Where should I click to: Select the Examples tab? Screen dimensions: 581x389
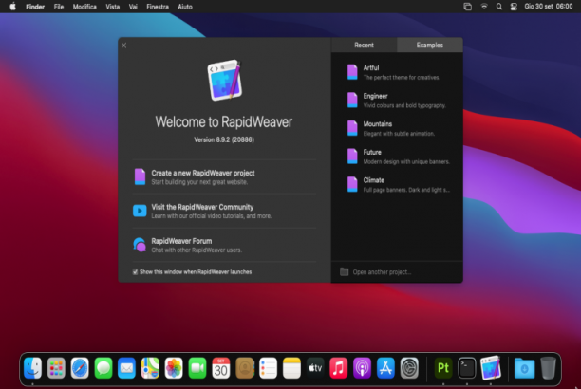coord(430,46)
